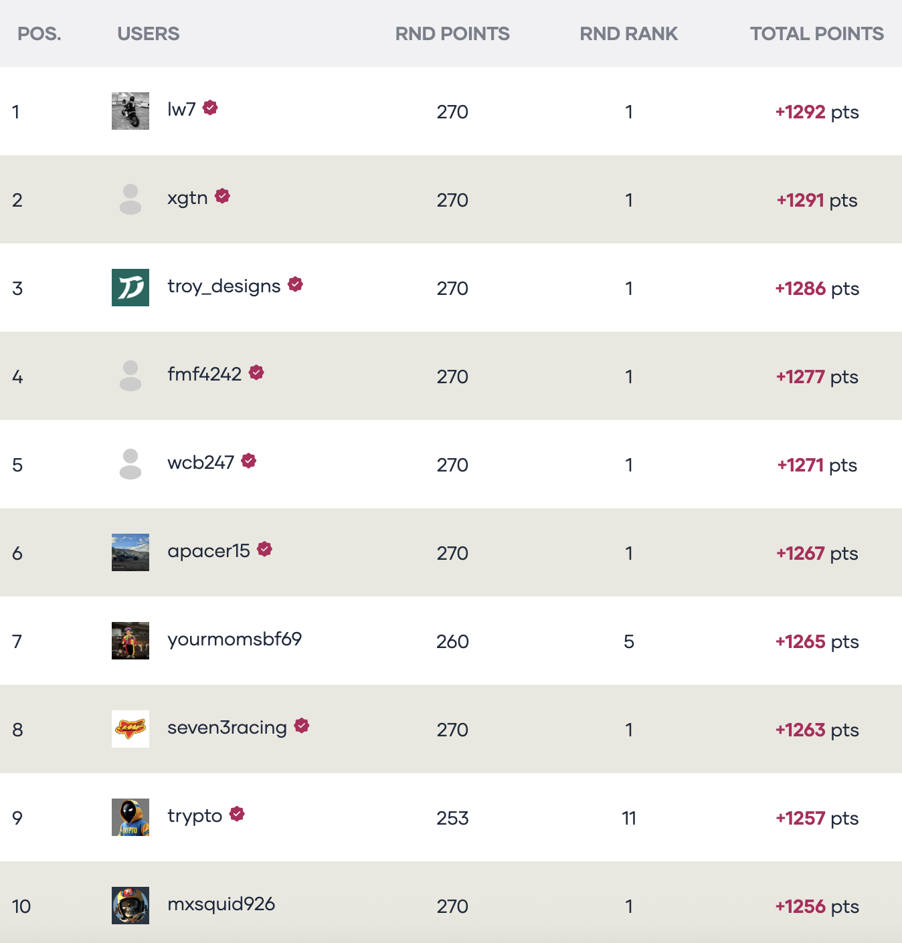Open lw7's motorcycle profile picture
The height and width of the screenshot is (943, 902).
click(130, 111)
